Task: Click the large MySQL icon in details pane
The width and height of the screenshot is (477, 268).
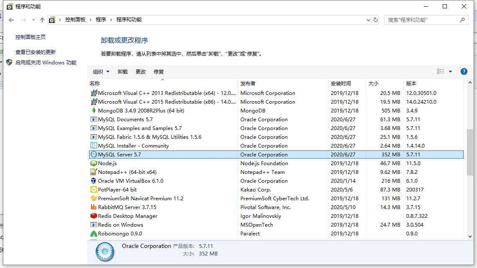Action: 105,252
